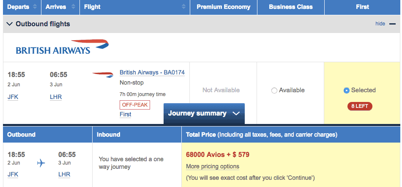This screenshot has height=187, width=402.
Task: Select the Business Class Available radio button
Action: (274, 91)
